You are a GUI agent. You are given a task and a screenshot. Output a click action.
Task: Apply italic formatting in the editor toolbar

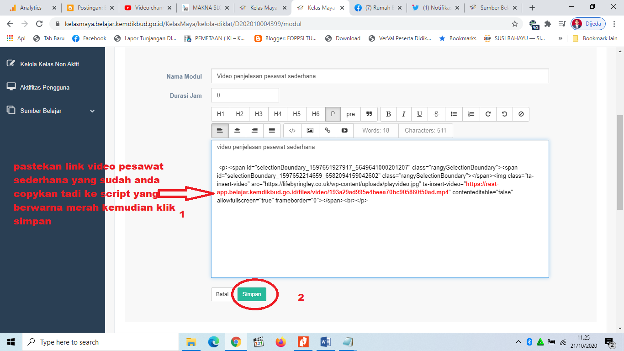click(404, 114)
